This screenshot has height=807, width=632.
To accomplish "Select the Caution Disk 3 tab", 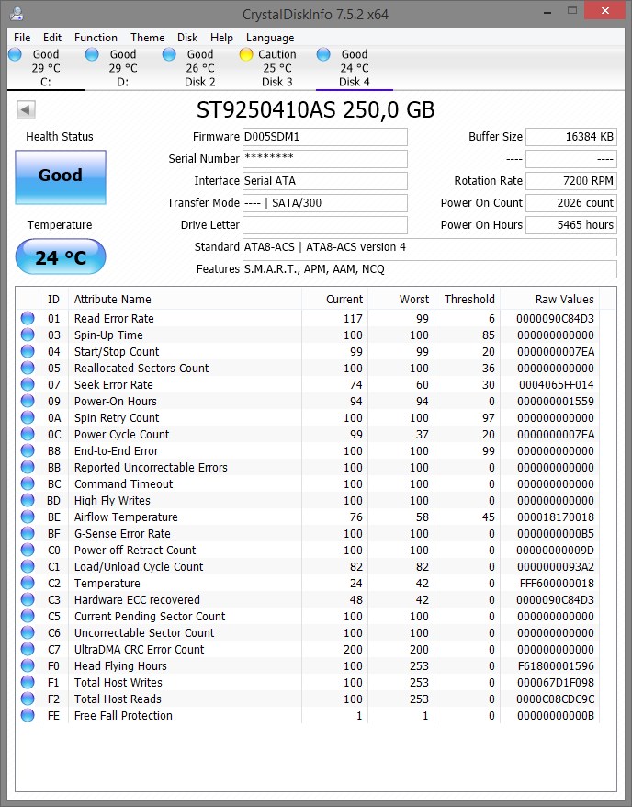I will (277, 68).
